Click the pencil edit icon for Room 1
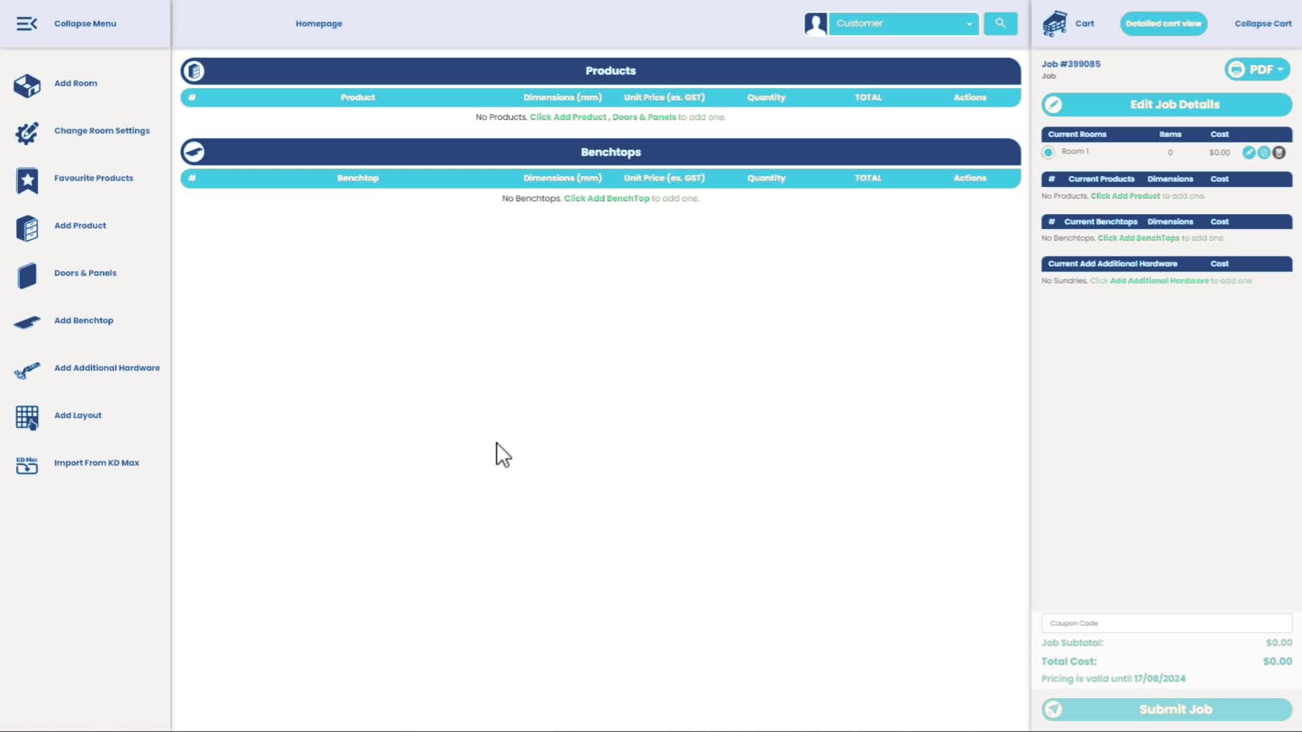The height and width of the screenshot is (732, 1302). point(1248,152)
